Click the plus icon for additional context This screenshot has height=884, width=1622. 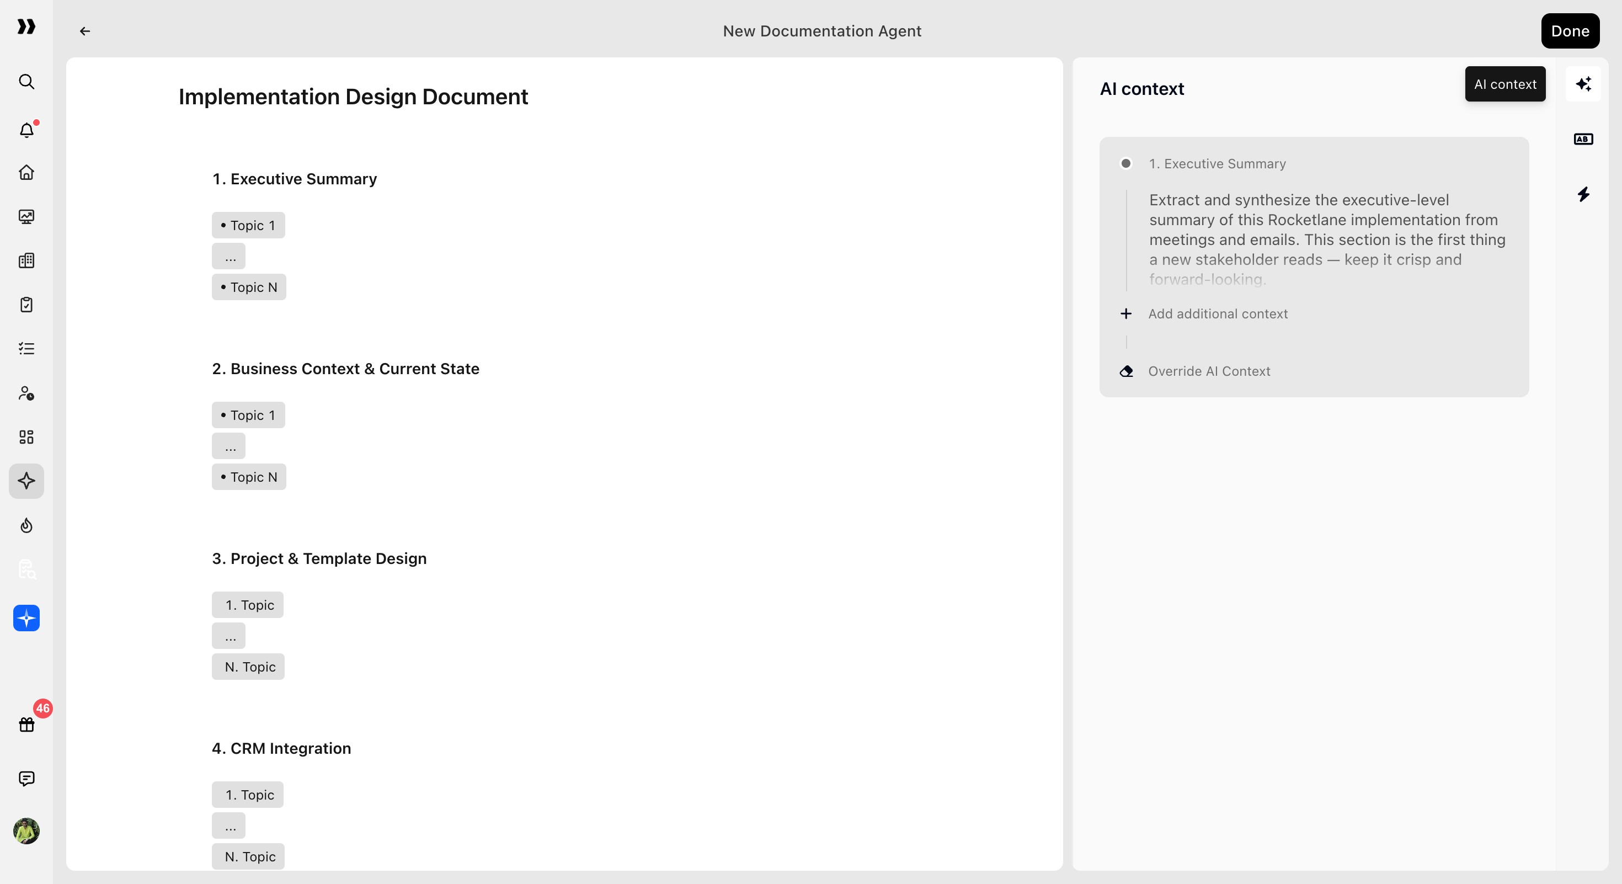(1126, 313)
